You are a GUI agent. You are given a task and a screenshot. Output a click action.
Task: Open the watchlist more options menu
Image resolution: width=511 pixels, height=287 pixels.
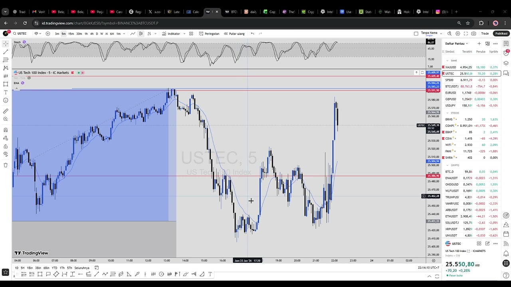pos(495,43)
